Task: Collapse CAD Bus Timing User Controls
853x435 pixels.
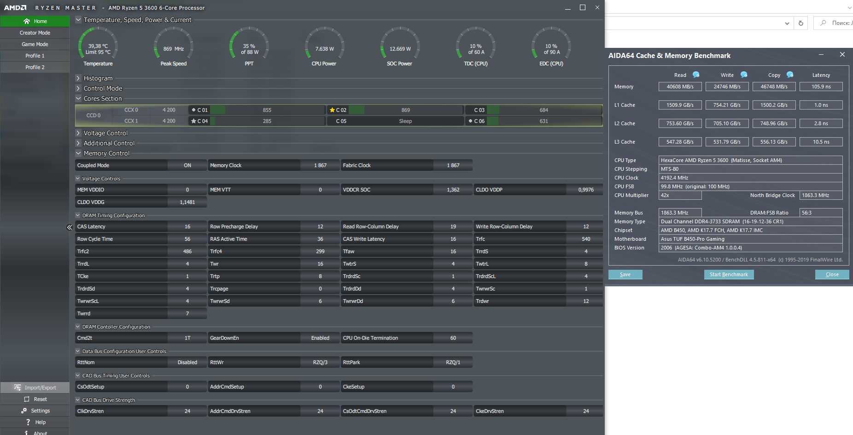Action: click(78, 376)
